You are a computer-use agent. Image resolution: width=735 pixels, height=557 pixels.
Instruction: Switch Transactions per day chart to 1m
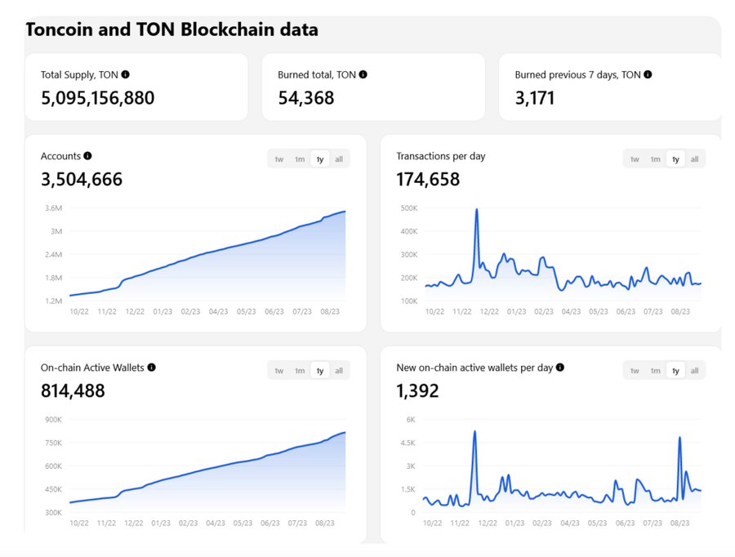point(655,159)
